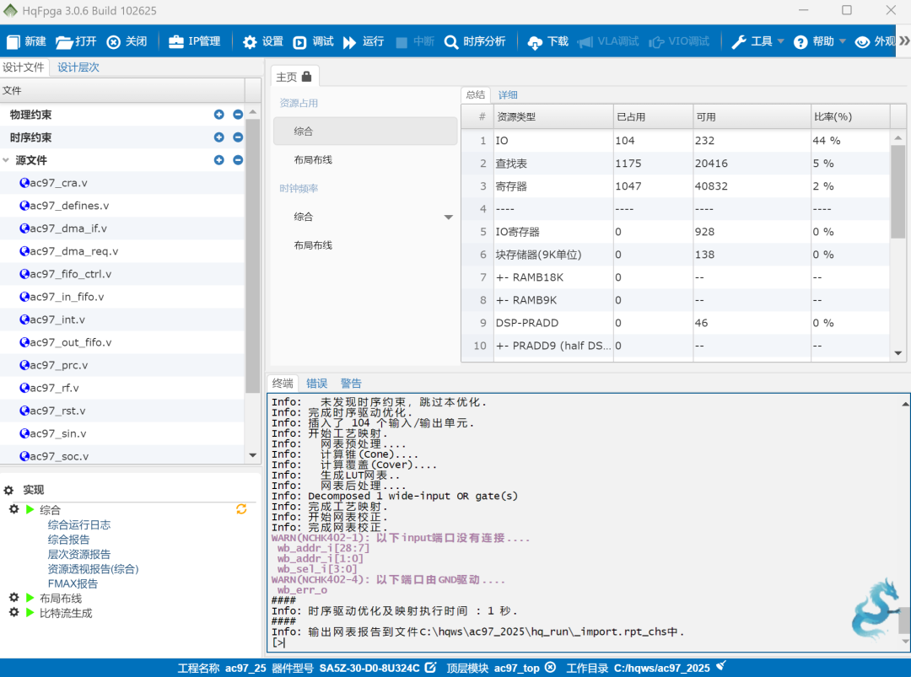Open the FMAX报告 report link
911x677 pixels.
click(73, 583)
